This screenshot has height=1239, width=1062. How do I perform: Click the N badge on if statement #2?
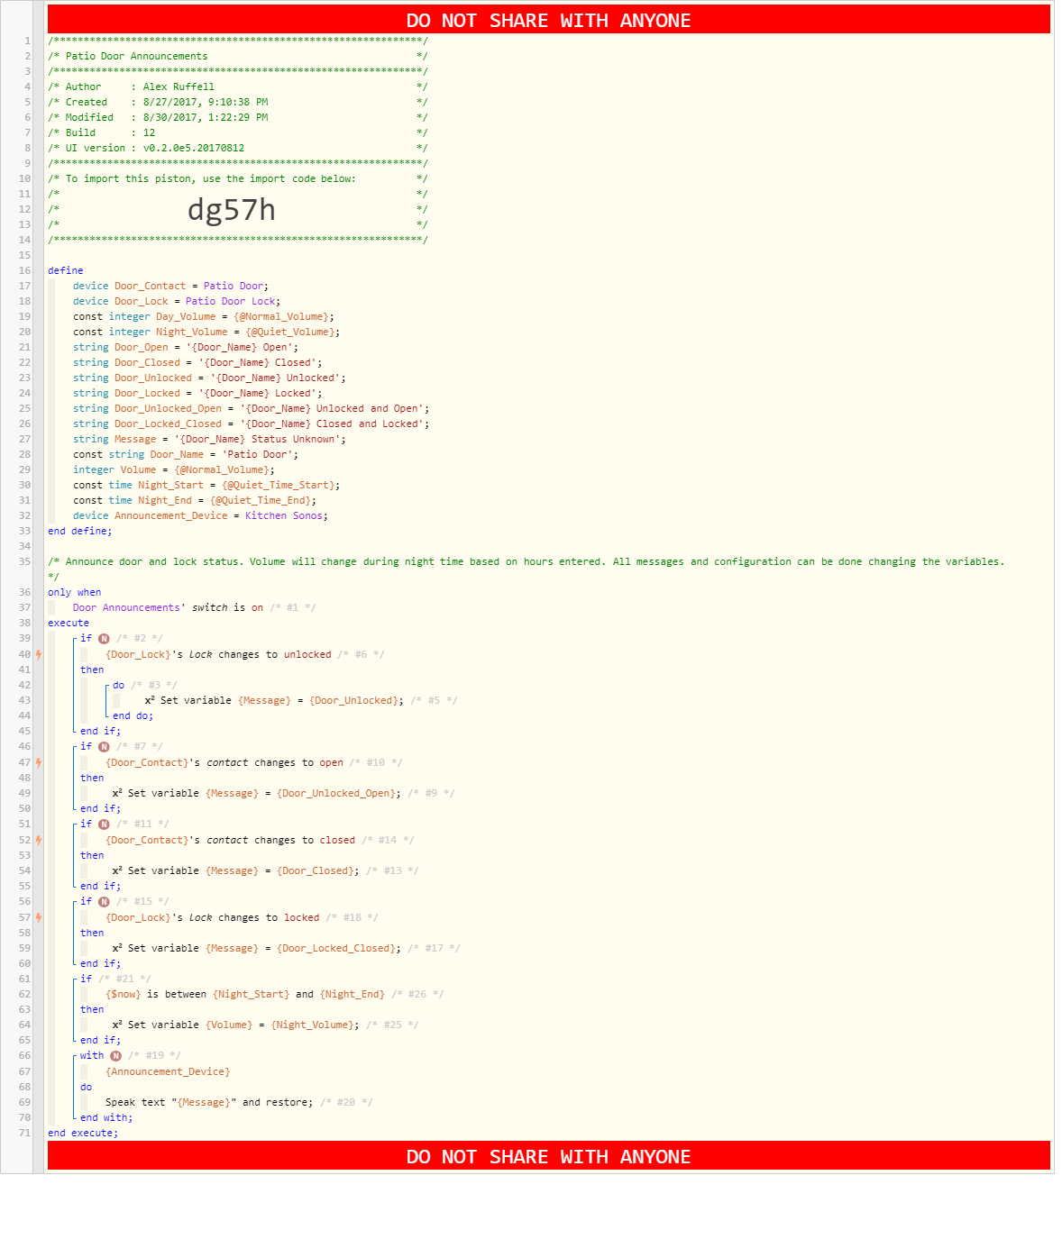click(104, 639)
